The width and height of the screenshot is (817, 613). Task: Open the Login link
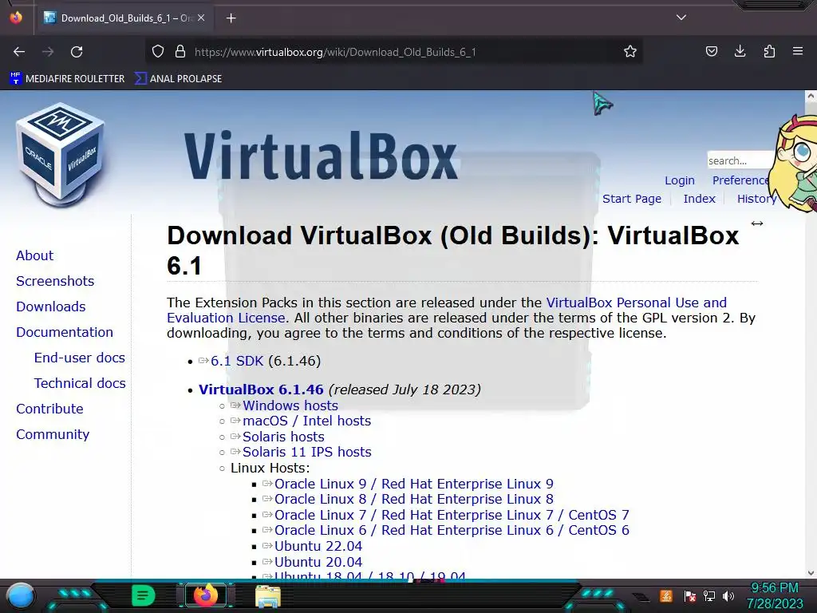(x=680, y=180)
